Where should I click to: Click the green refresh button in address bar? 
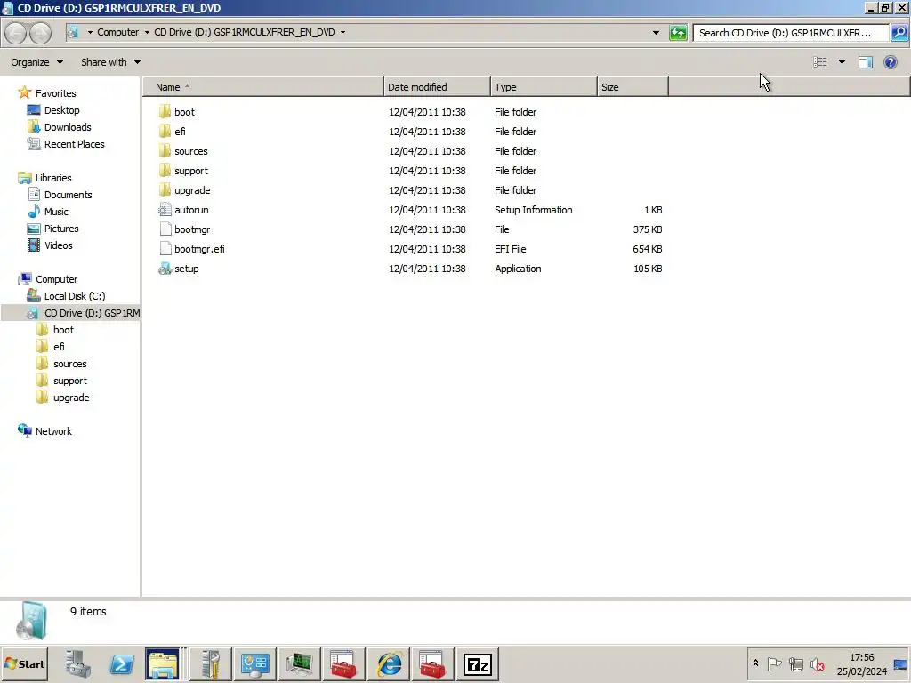[678, 33]
